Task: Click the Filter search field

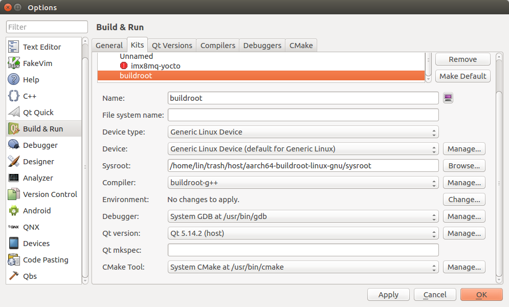Action: [x=47, y=27]
